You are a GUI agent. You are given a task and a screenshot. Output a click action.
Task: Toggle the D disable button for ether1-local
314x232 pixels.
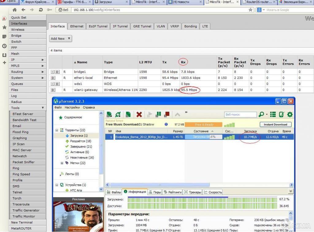click(x=53, y=78)
